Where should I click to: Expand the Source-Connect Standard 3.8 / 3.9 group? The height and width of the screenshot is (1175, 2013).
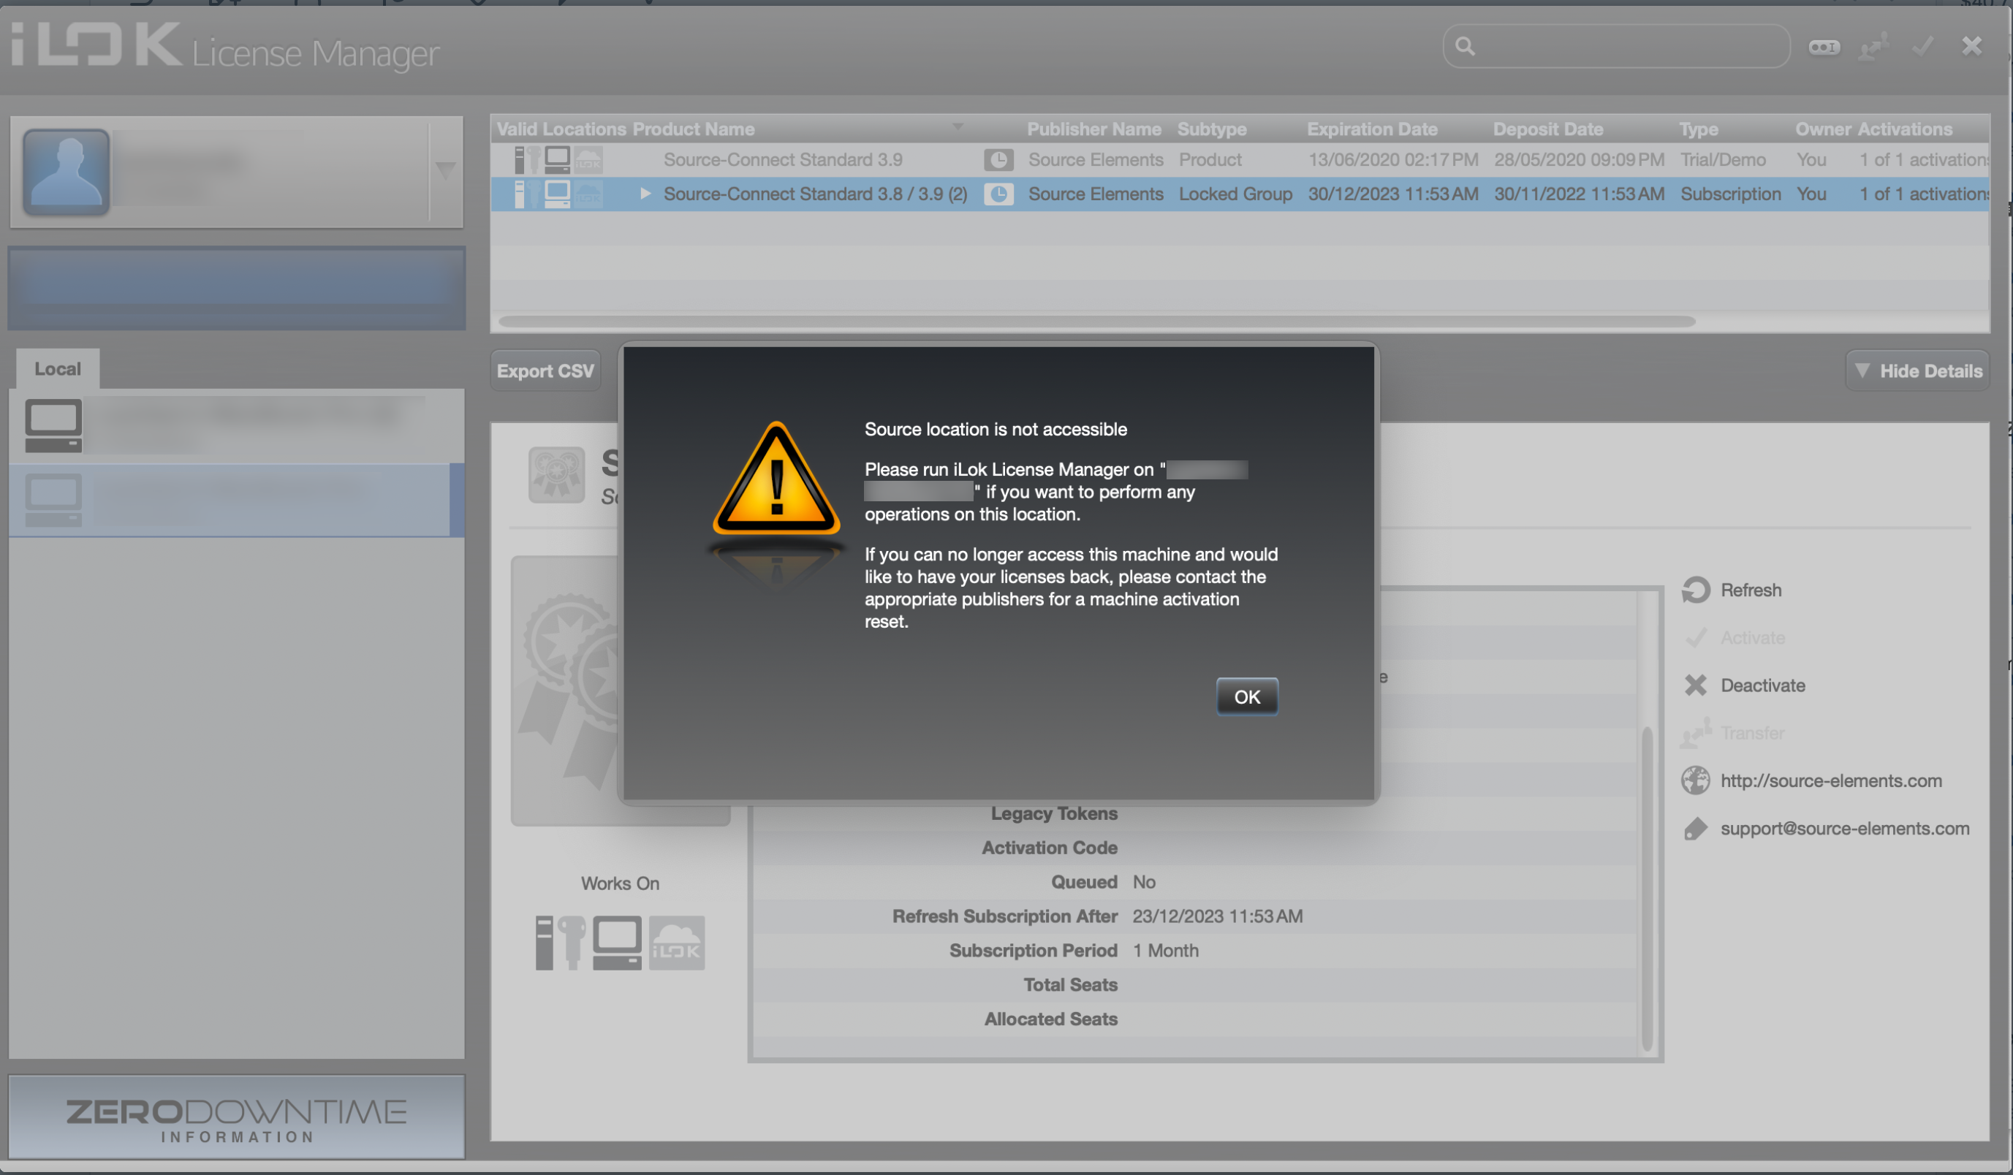[645, 194]
